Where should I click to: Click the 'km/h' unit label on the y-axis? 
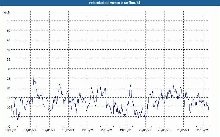click(x=7, y=13)
